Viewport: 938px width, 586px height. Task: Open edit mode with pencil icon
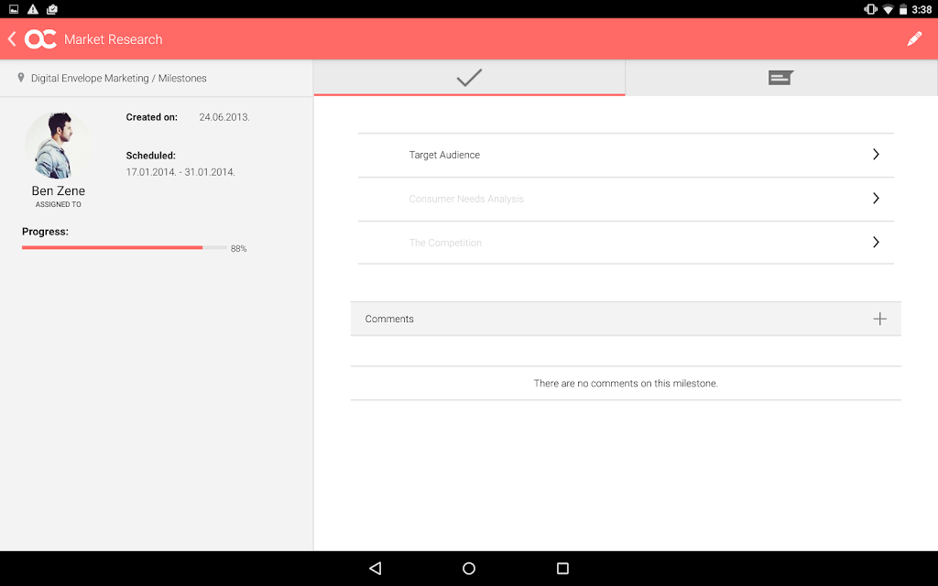point(914,38)
